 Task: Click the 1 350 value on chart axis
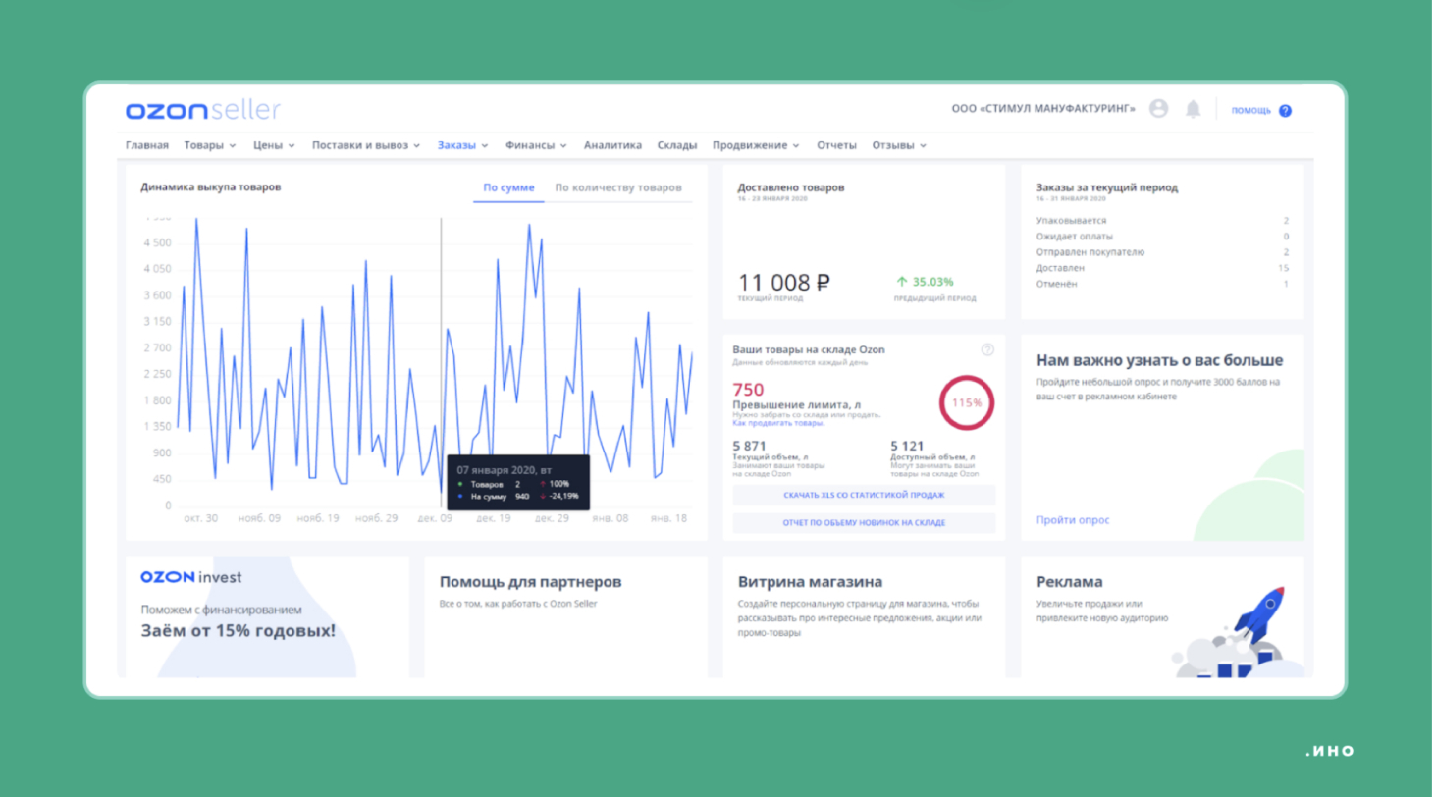point(157,427)
